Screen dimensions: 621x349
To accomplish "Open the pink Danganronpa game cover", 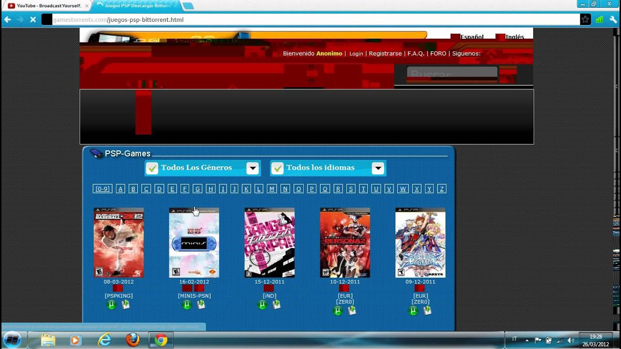I will click(x=269, y=243).
